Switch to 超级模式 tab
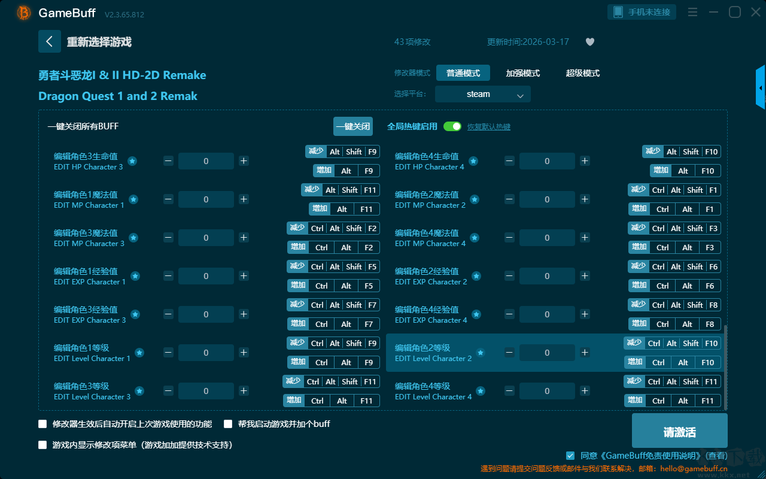Image resolution: width=766 pixels, height=479 pixels. 583,73
